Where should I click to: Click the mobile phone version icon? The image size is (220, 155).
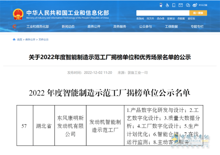click(174, 5)
